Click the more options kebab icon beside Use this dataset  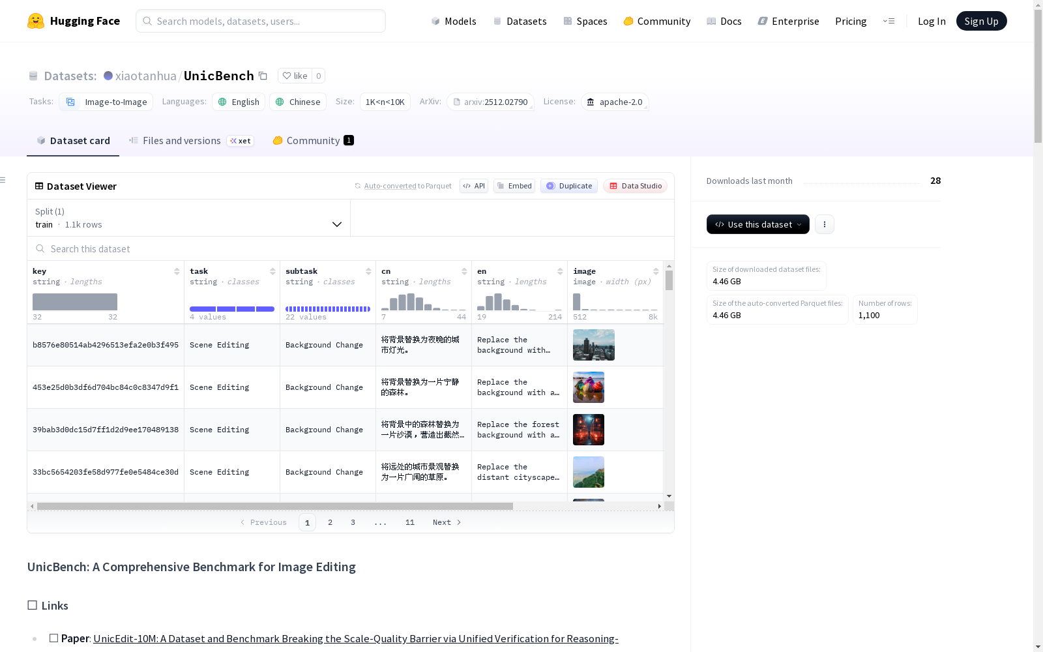[825, 224]
